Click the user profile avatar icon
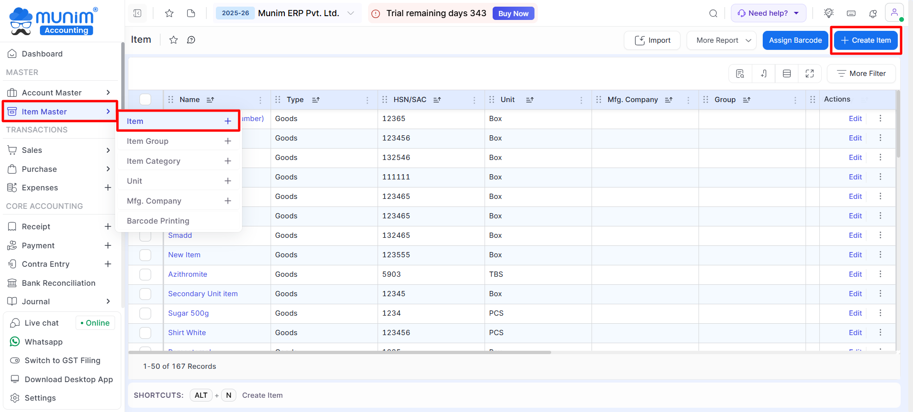The image size is (913, 412). 894,13
